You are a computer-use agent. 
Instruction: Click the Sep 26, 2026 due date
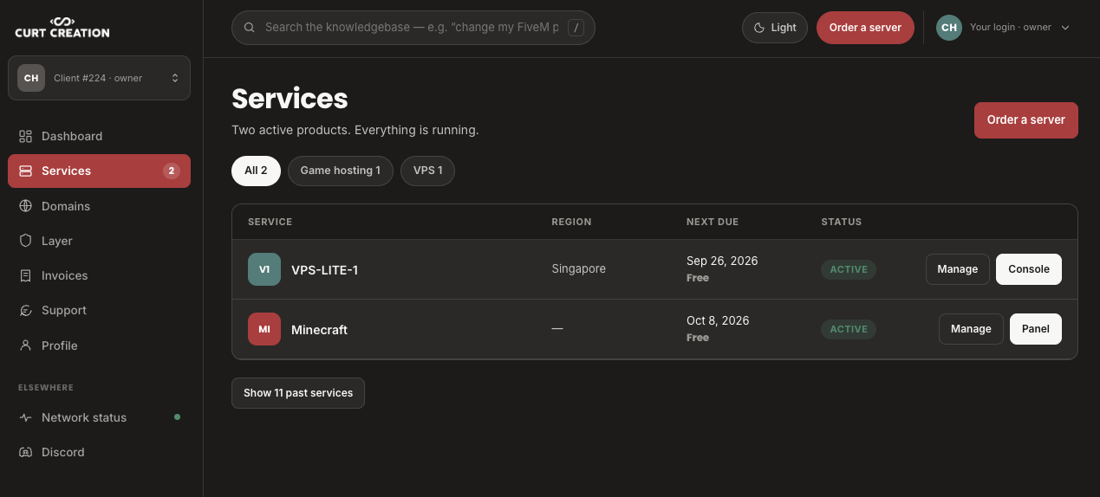point(722,261)
